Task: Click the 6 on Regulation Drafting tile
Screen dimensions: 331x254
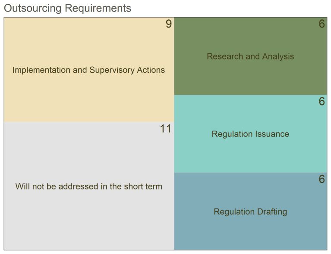Action: [322, 179]
